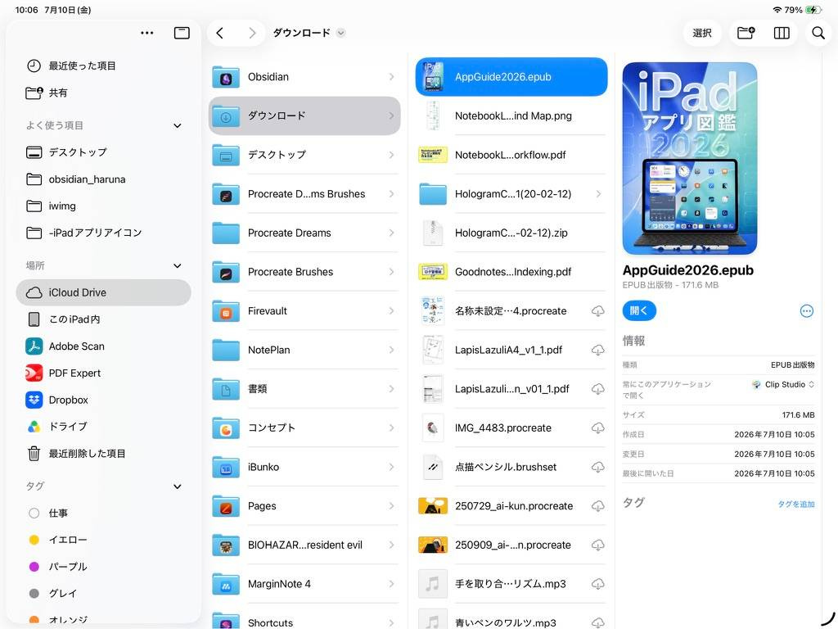The width and height of the screenshot is (838, 629).
Task: Download 手を取り合…リズム.mp3 via cloud icon
Action: [x=597, y=583]
